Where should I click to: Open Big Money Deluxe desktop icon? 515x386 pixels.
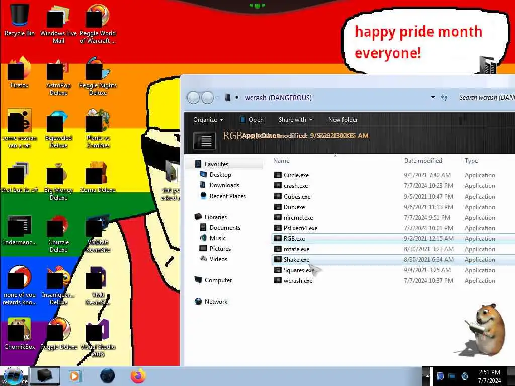coord(58,181)
